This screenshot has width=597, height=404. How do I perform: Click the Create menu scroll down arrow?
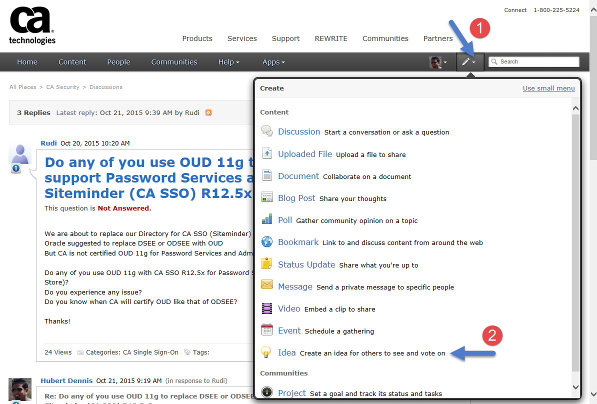pos(575,387)
